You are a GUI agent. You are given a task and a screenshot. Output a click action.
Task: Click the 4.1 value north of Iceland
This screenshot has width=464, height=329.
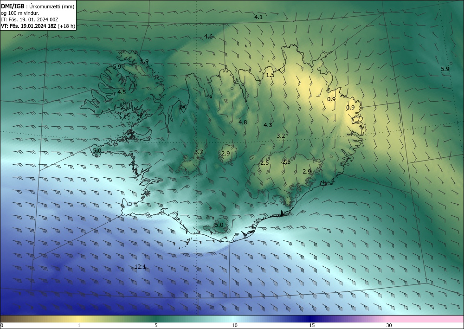coord(258,17)
